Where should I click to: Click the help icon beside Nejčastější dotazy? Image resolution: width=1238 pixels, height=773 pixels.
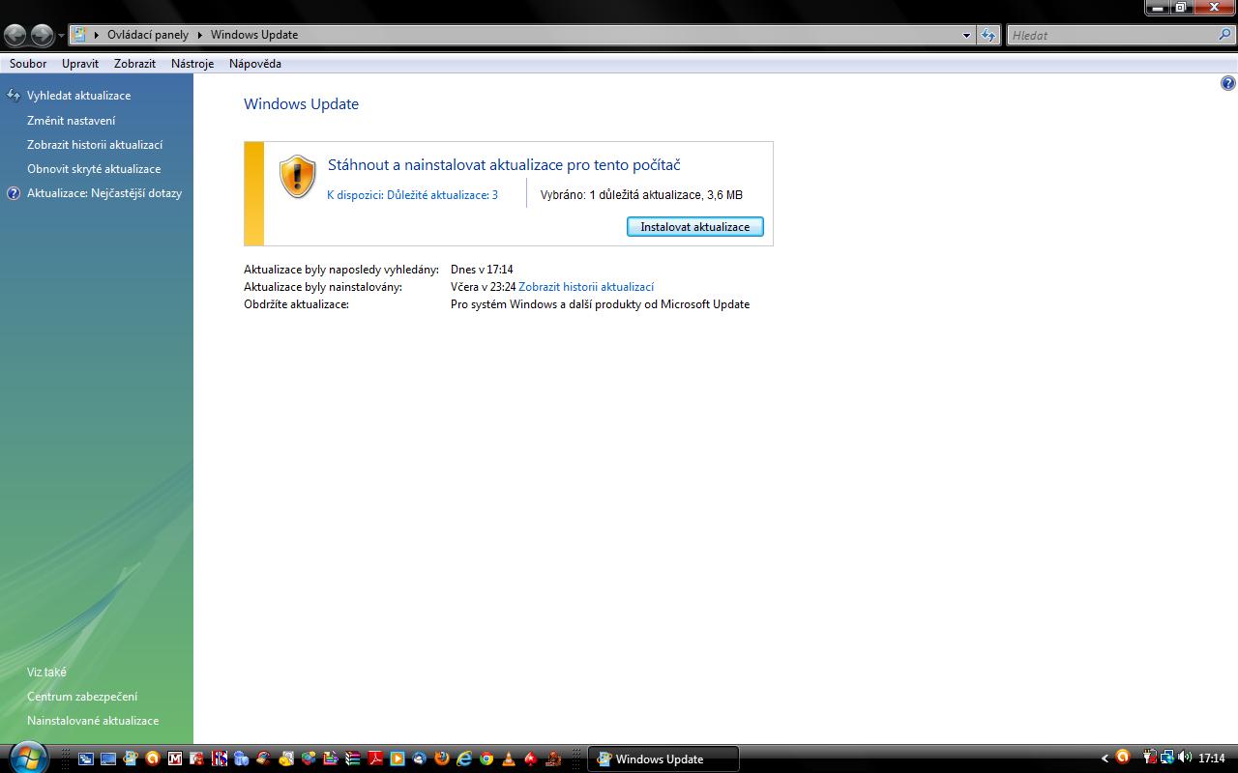point(14,193)
